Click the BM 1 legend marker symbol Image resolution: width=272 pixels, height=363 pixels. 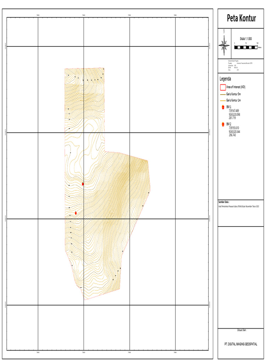222,107
